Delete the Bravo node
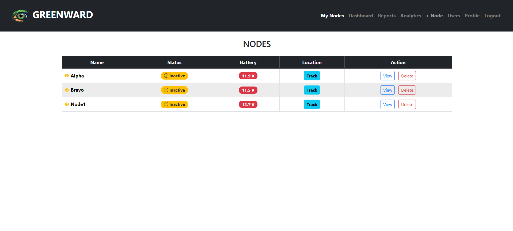This screenshot has width=513, height=231. coord(407,90)
